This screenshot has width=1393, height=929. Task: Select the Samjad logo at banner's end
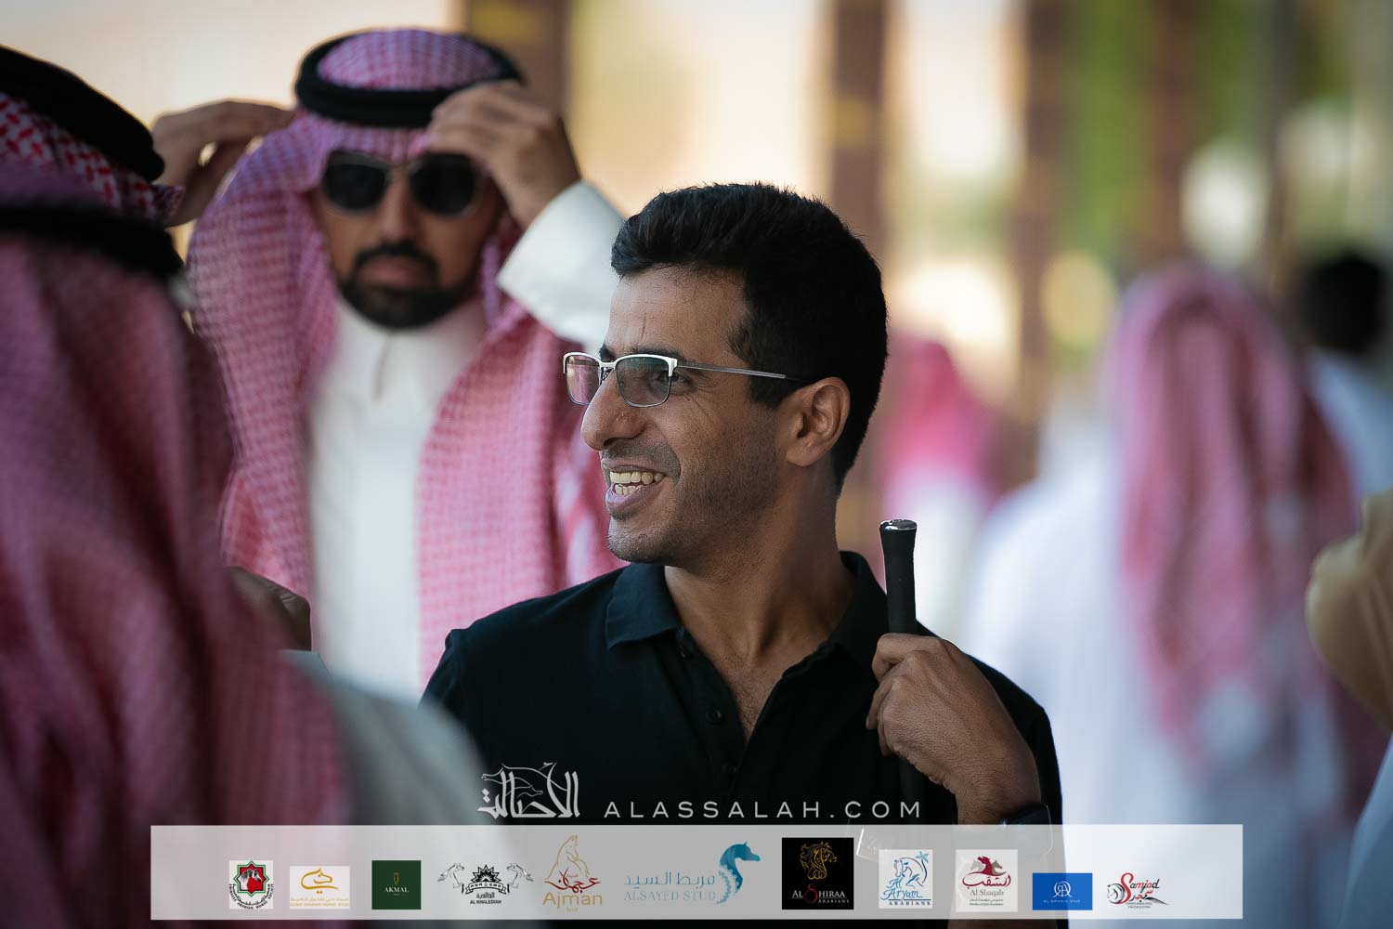[x=1138, y=890]
